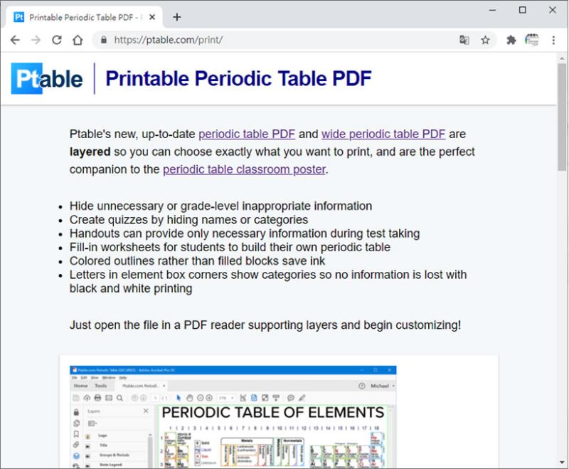Click 'Colored outlines rather than filled blocks' bullet
569x469 pixels.
pyautogui.click(x=197, y=261)
